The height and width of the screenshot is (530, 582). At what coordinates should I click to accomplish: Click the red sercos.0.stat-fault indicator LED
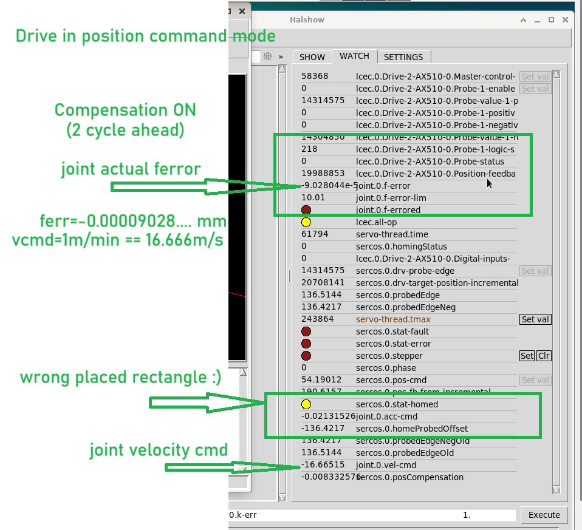306,331
